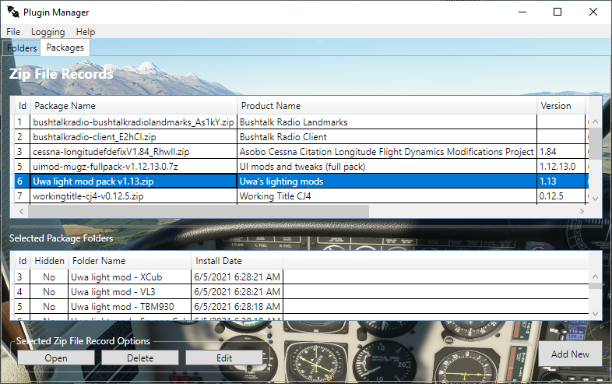Open the File menu
The width and height of the screenshot is (612, 384).
coord(13,32)
